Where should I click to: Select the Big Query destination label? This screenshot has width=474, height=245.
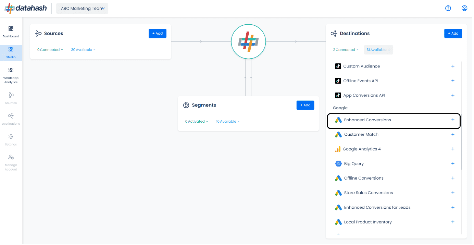click(354, 164)
